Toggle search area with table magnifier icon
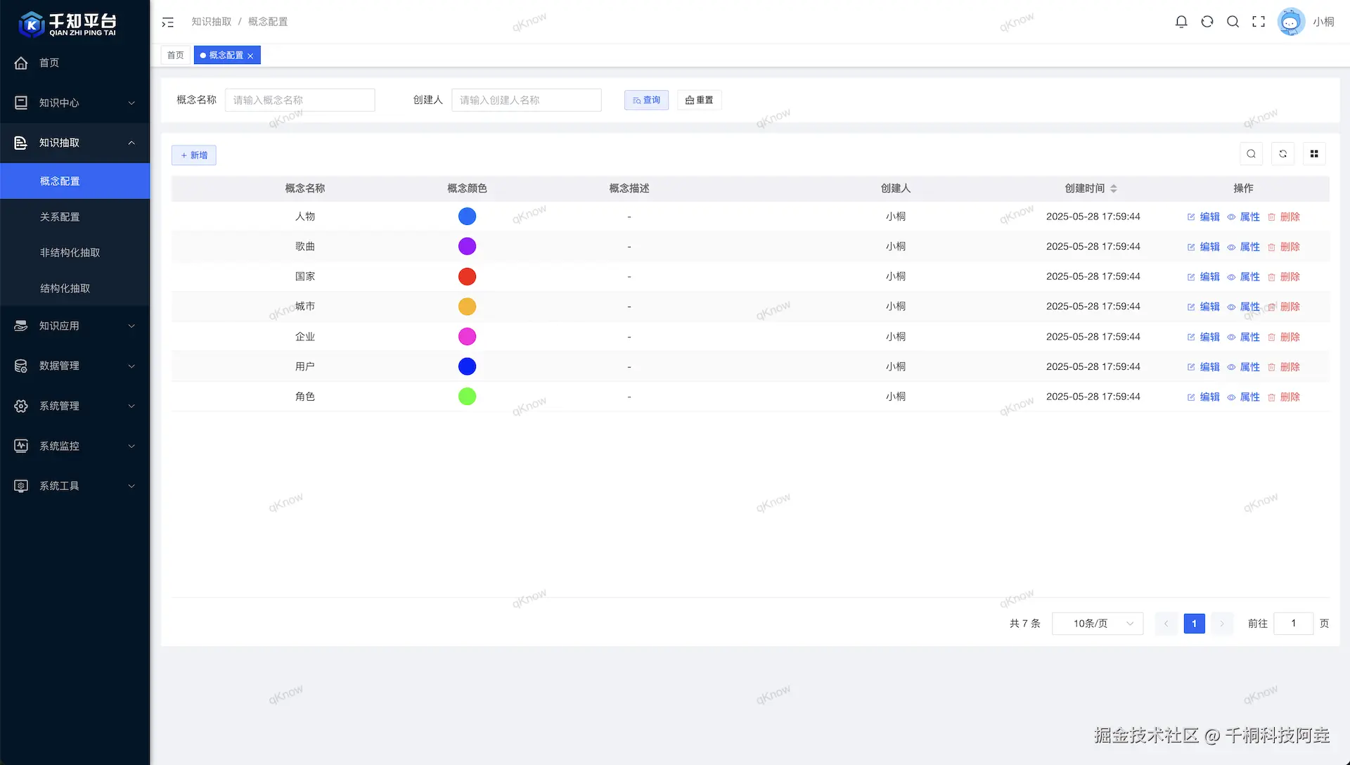This screenshot has height=765, width=1350. click(x=1251, y=154)
